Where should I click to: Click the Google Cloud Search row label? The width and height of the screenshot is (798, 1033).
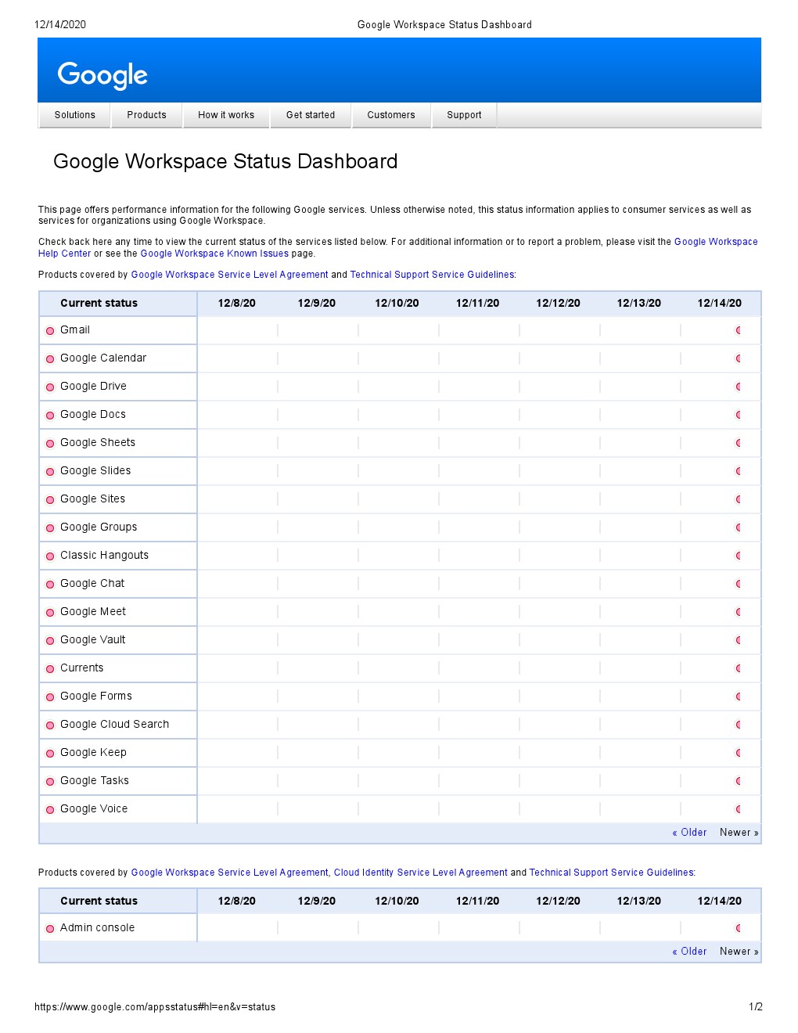click(115, 725)
